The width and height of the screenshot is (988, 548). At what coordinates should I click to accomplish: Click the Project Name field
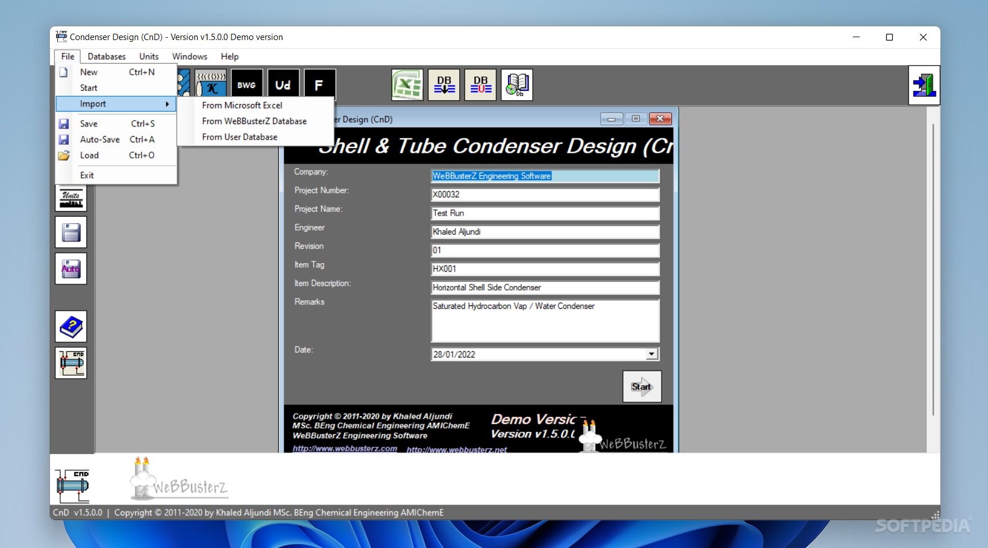pyautogui.click(x=545, y=213)
